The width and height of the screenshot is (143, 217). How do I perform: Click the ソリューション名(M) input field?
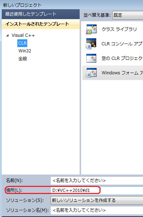tap(97, 210)
